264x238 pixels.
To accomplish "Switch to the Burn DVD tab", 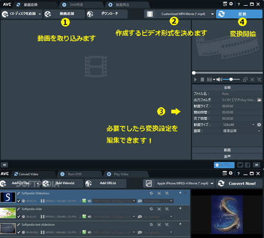I will pos(75,174).
